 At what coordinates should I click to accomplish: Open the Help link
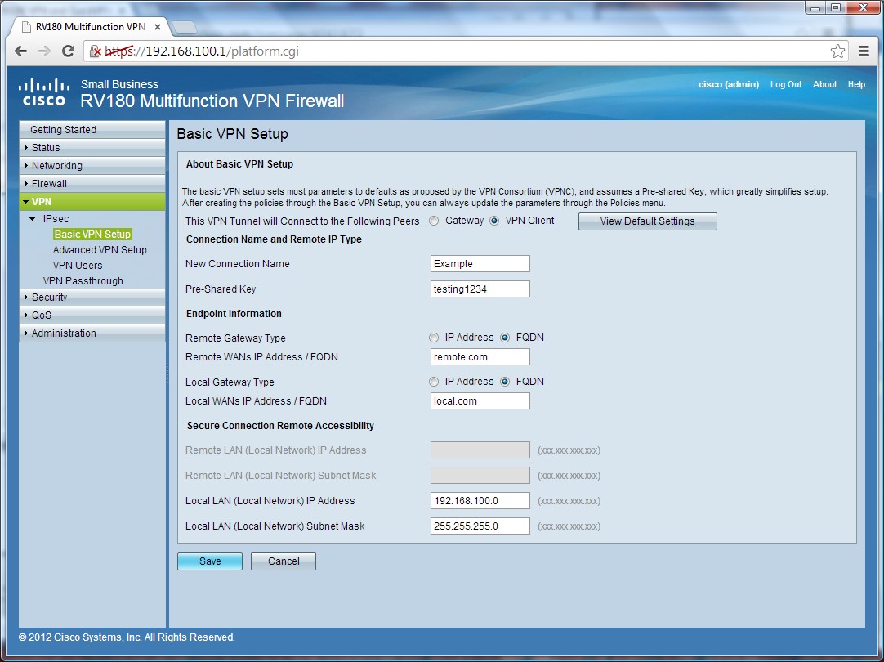[856, 84]
